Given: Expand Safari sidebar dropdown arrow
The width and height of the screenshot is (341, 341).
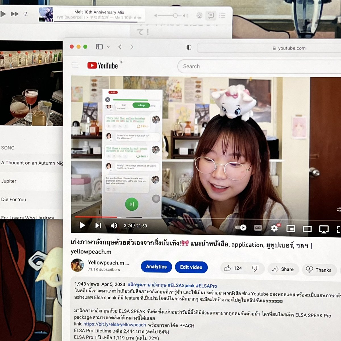Looking at the screenshot, I should pyautogui.click(x=108, y=47).
